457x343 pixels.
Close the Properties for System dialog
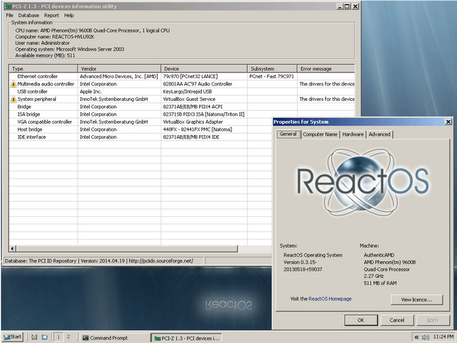coord(449,122)
